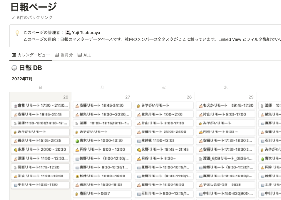Viewport: 281px width, 200px height.
Task: Select the date number 26 cell
Action: pos(66,97)
